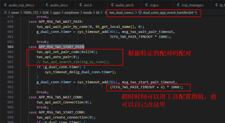The width and height of the screenshot is (225, 123).
Task: Click the function cube icon in breadcrumb
Action: click(140, 12)
